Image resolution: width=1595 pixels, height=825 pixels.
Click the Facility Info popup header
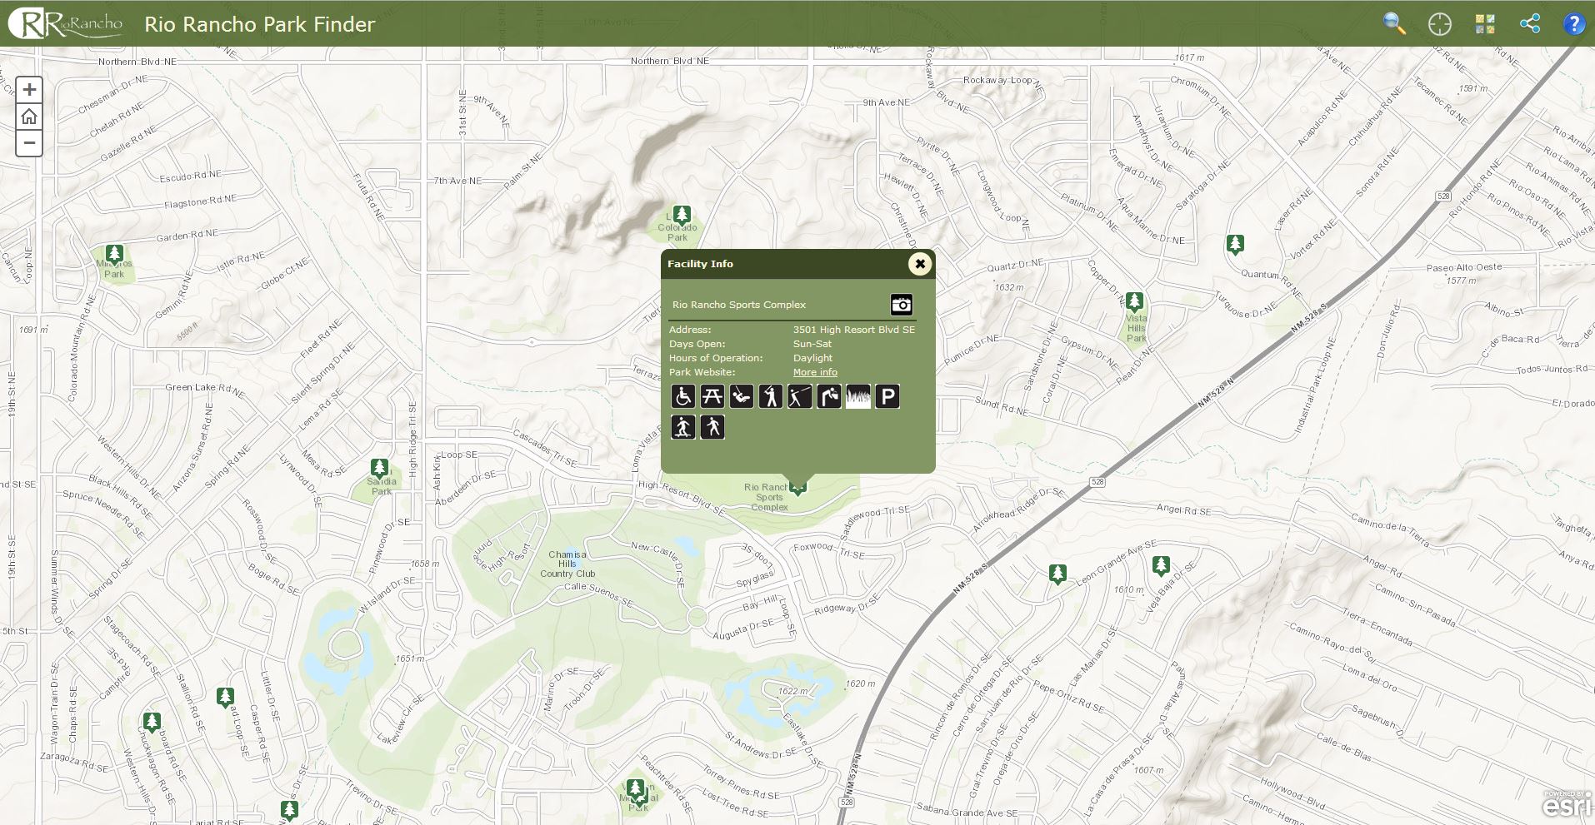click(798, 264)
